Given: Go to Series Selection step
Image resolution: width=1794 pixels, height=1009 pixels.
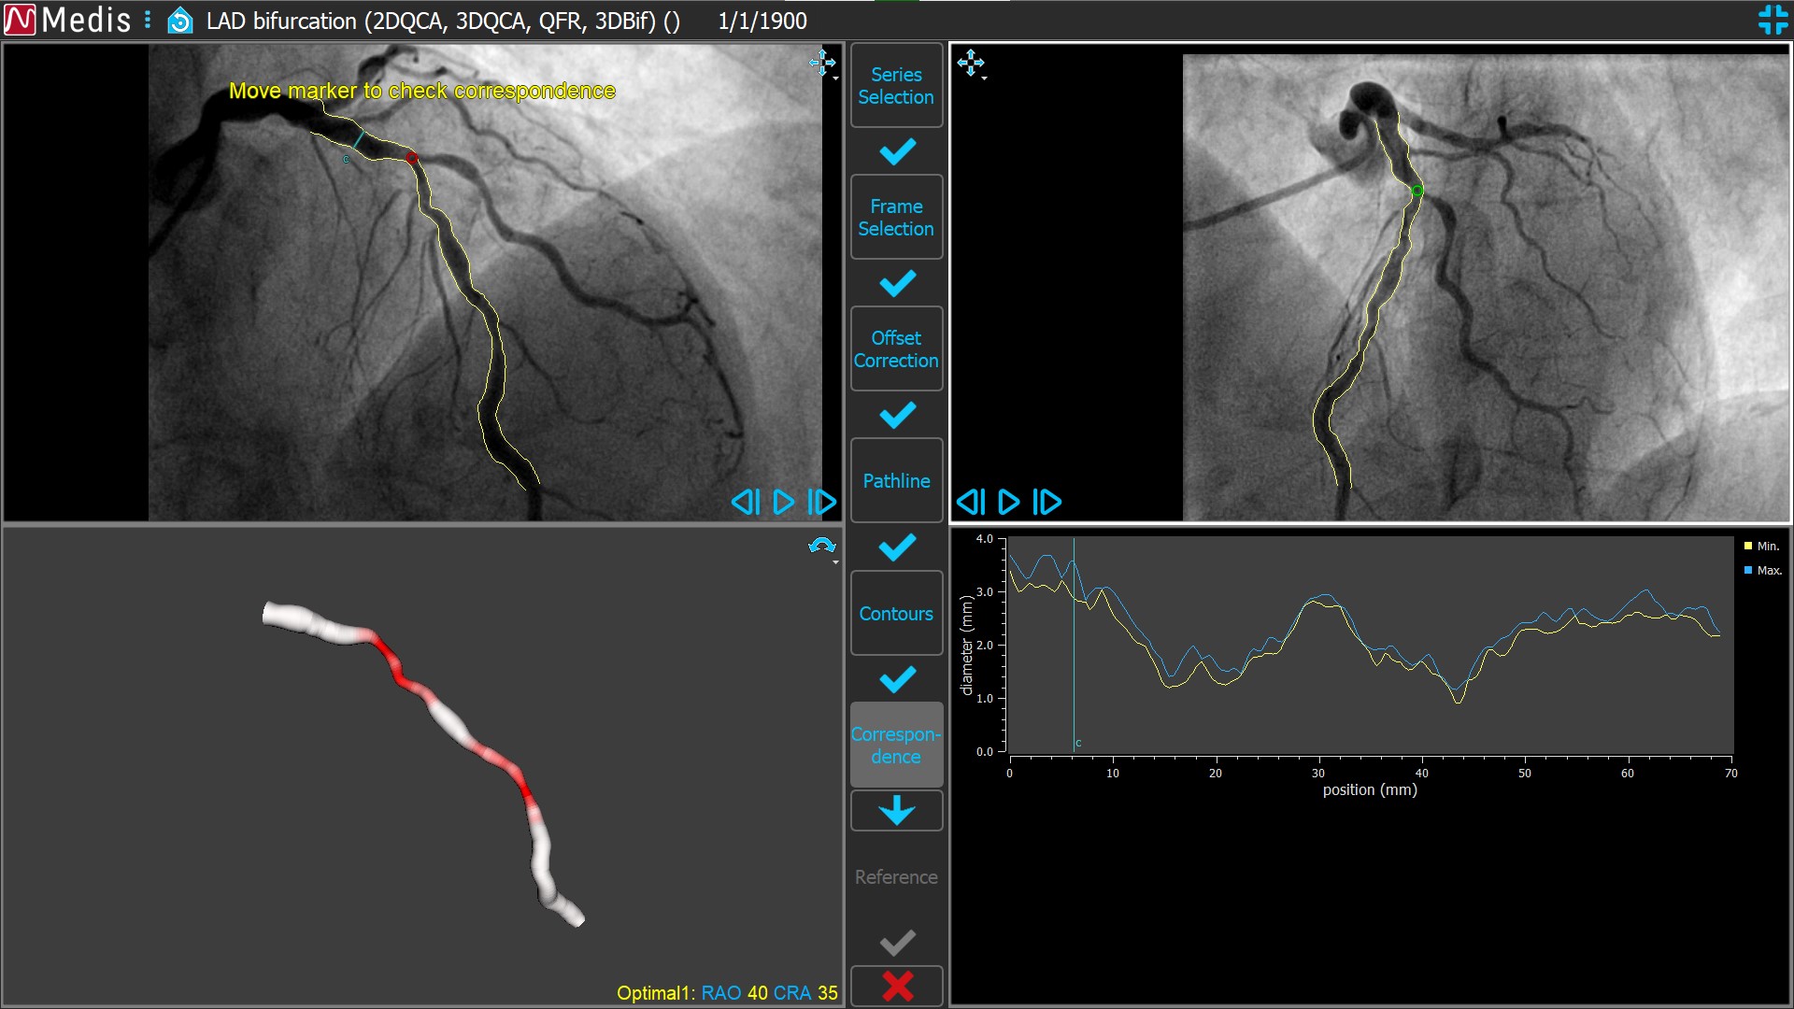Looking at the screenshot, I should click(x=896, y=86).
